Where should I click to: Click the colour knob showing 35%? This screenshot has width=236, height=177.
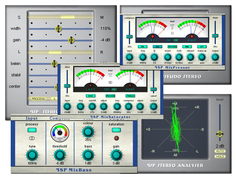tap(88, 132)
